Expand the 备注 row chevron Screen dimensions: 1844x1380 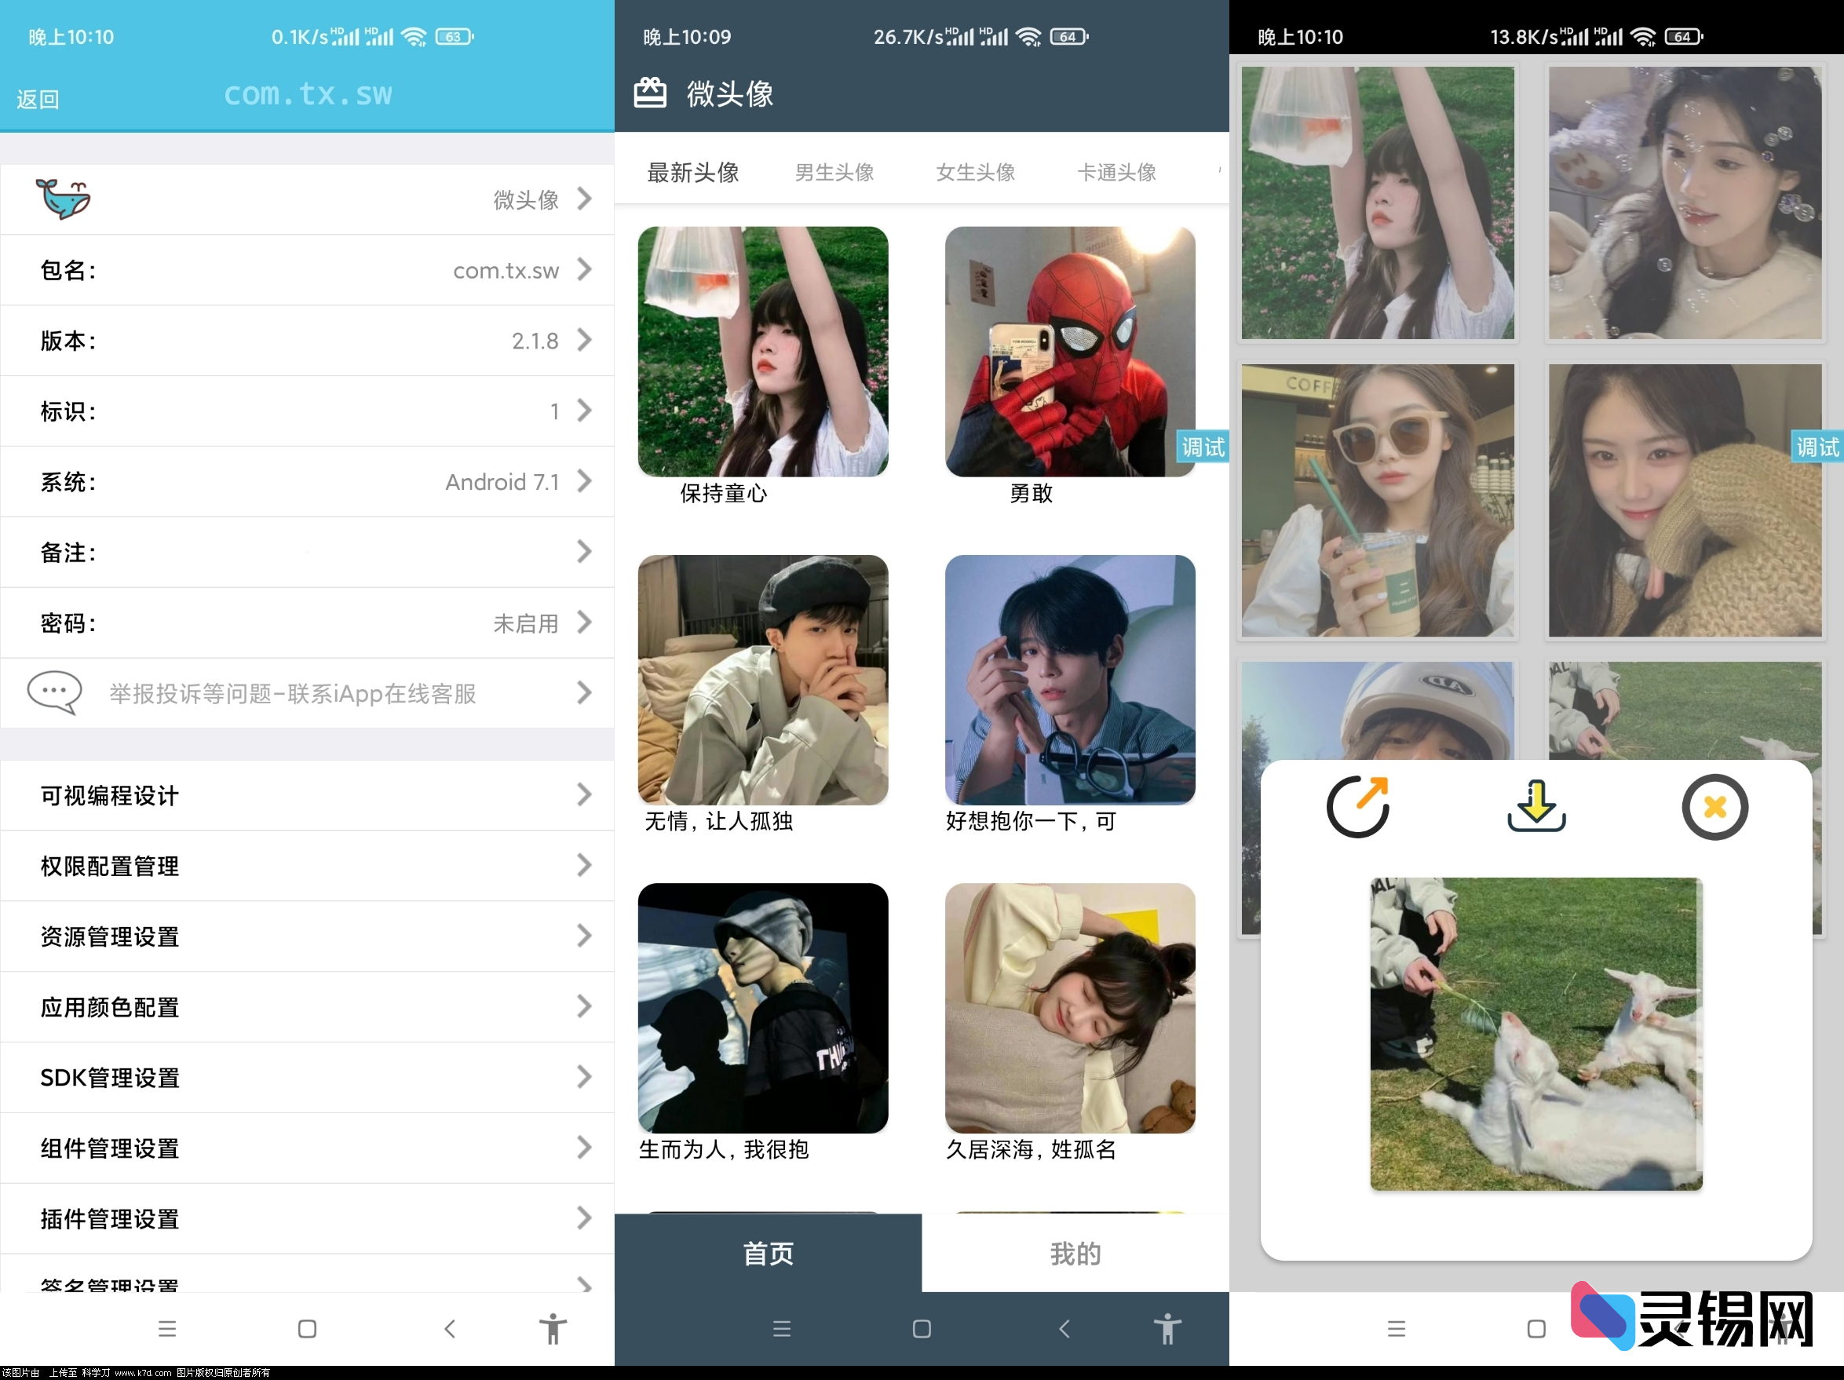pos(583,552)
